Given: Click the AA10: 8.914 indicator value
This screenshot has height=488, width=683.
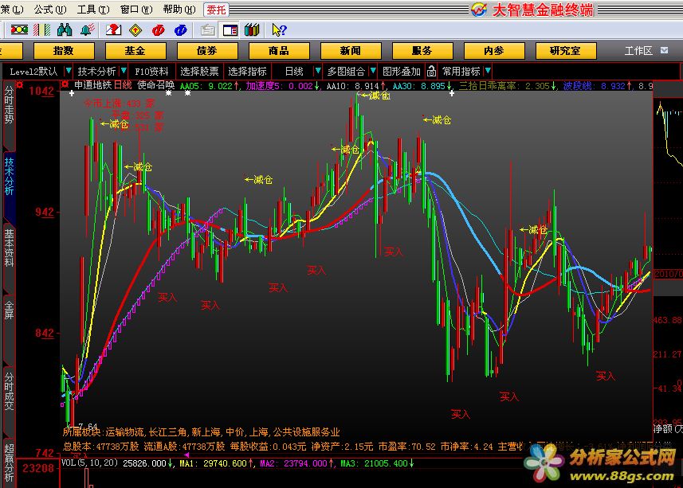Looking at the screenshot, I should [356, 86].
